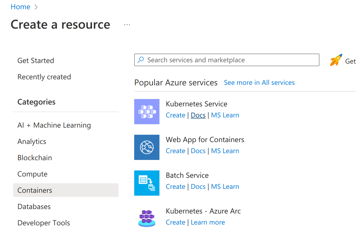Click the Kubernetes - Azure Arc title
Screen dimensions: 356x234
click(x=203, y=211)
